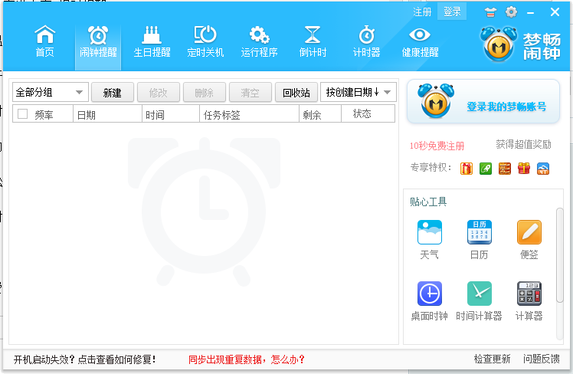This screenshot has width=573, height=374.
Task: Tick the select-all checkbox in 频率 header
Action: (23, 113)
